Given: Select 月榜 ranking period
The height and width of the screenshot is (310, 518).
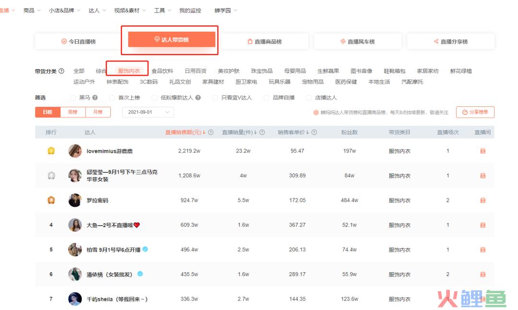Looking at the screenshot, I should (x=98, y=112).
